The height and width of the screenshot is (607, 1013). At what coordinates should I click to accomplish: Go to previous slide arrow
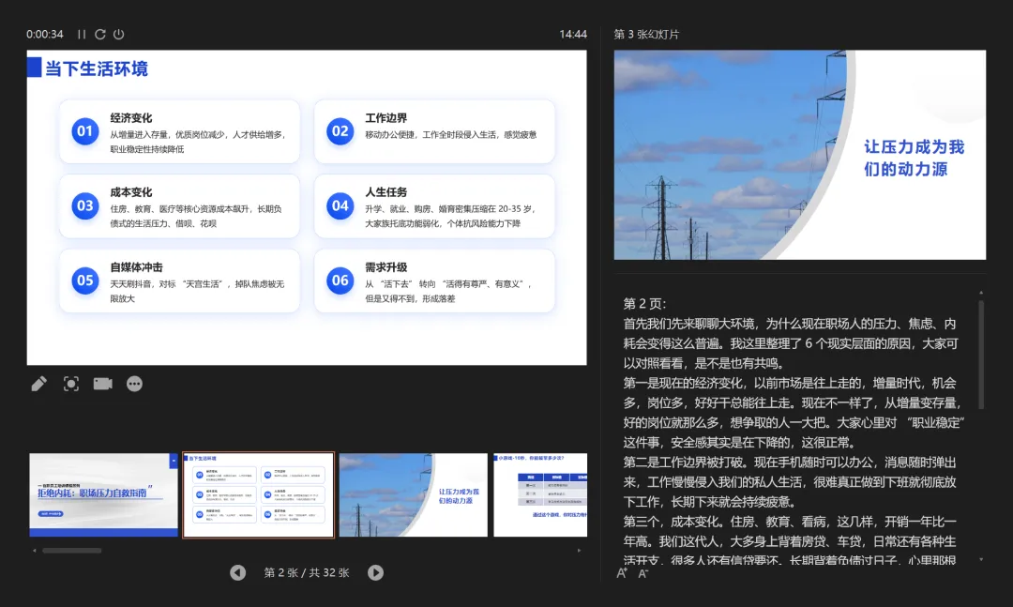(x=237, y=572)
